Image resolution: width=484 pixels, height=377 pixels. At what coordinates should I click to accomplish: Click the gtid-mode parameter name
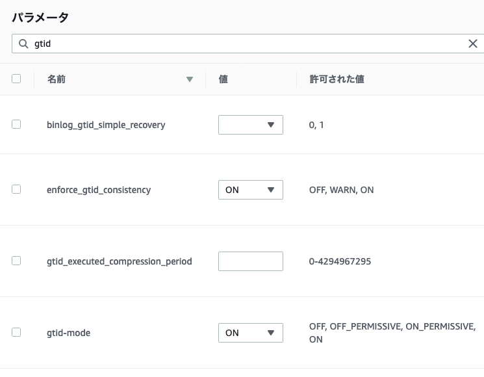(69, 333)
